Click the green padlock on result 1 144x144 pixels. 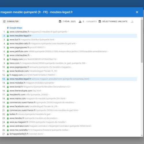(x=8, y=32)
